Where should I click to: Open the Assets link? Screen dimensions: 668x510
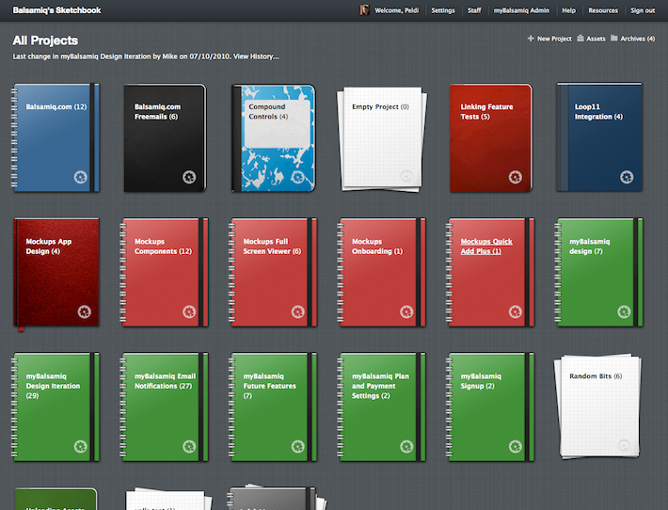[596, 39]
